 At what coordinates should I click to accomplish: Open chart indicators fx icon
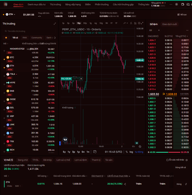point(131,23)
